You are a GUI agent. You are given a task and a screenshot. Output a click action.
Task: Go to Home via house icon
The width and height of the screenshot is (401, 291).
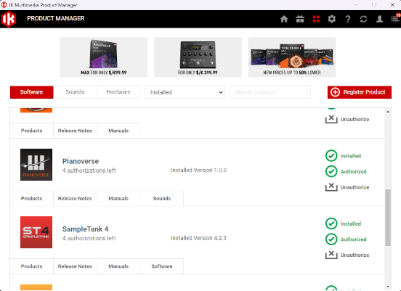pyautogui.click(x=284, y=19)
